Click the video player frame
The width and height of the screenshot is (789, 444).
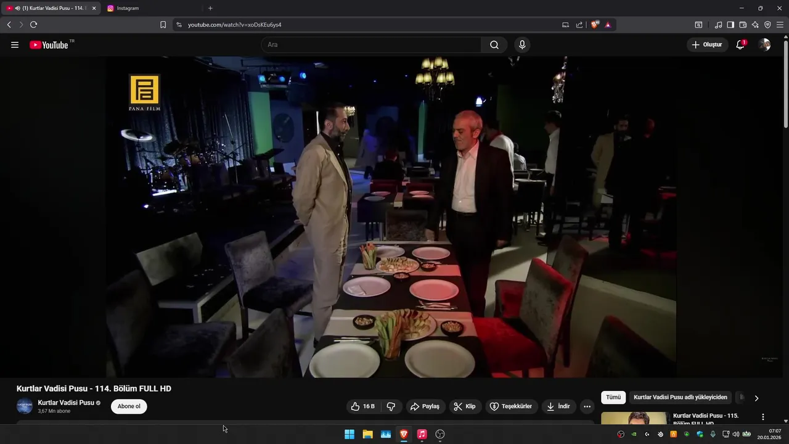(x=391, y=217)
